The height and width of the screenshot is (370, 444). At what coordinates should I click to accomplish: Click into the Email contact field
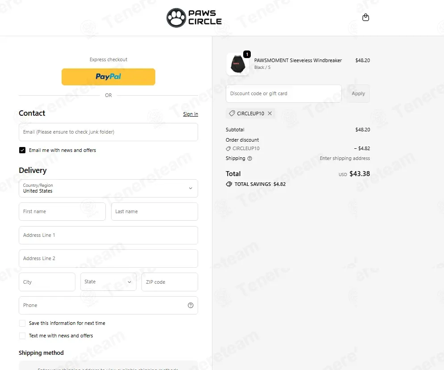click(x=108, y=132)
